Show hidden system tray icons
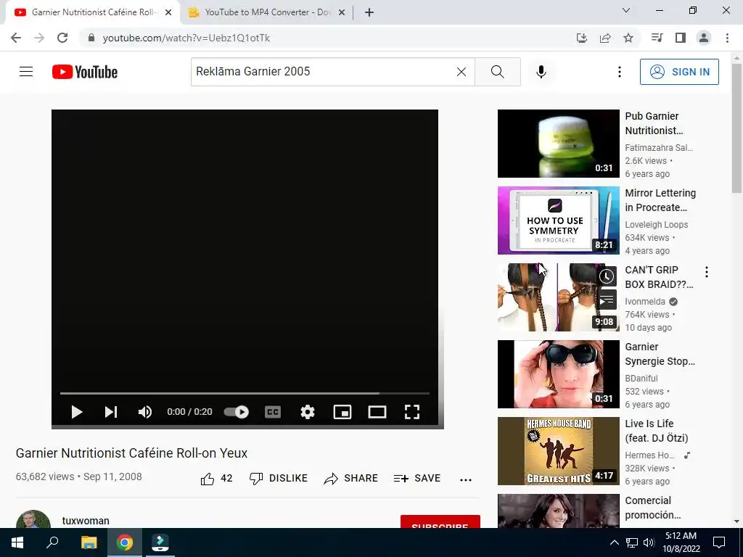Image resolution: width=743 pixels, height=557 pixels. (614, 542)
